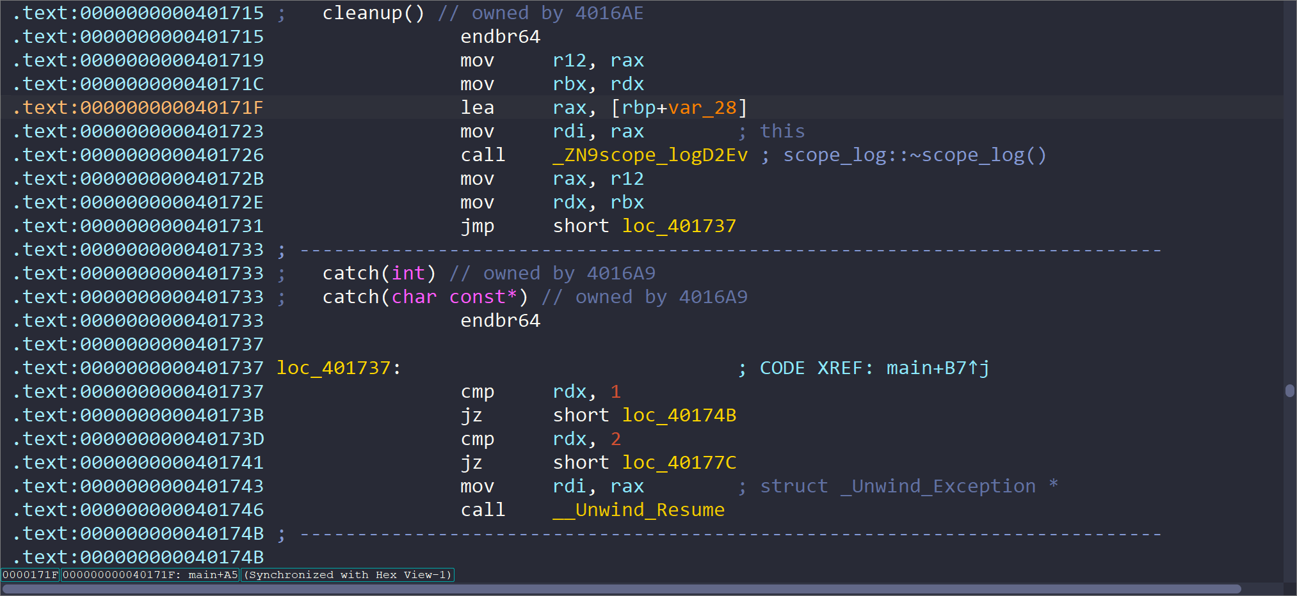This screenshot has width=1297, height=596.
Task: Click address .text:000000000040173B
Action: click(138, 415)
